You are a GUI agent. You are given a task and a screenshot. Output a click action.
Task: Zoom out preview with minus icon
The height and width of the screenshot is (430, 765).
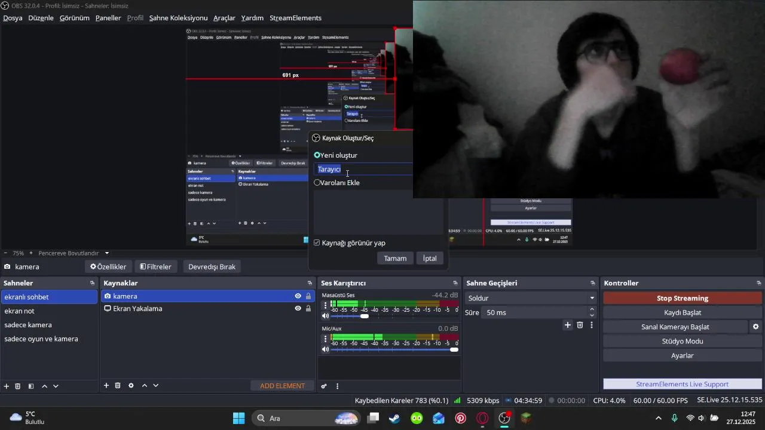point(5,253)
